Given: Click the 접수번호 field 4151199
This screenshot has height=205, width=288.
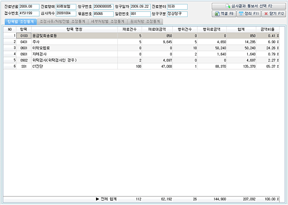Looking at the screenshot, I should (29, 14).
